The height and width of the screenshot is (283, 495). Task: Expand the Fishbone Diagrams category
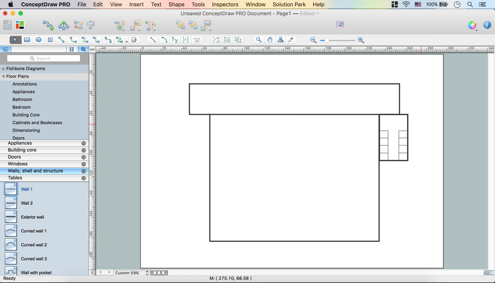4,69
